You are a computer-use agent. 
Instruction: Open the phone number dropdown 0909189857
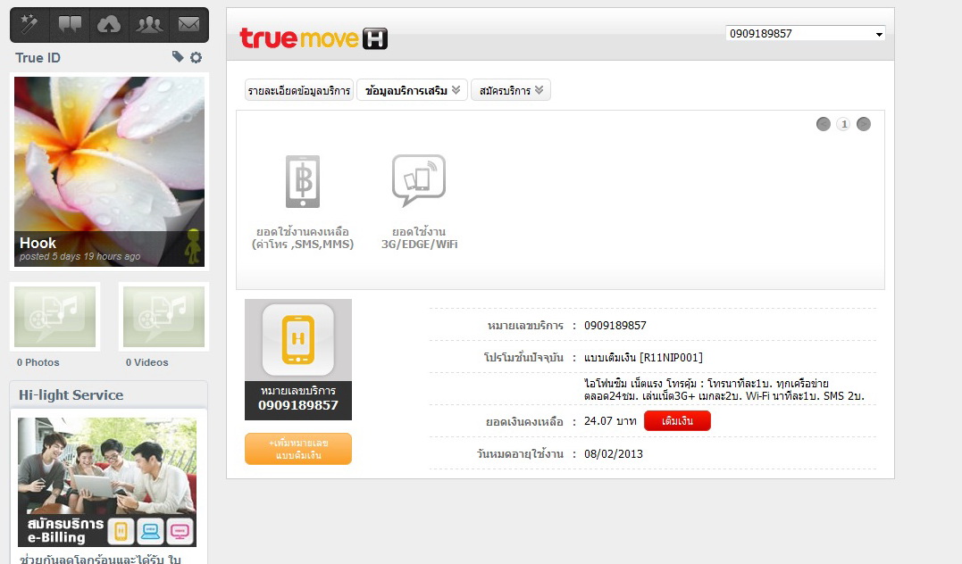[x=806, y=34]
